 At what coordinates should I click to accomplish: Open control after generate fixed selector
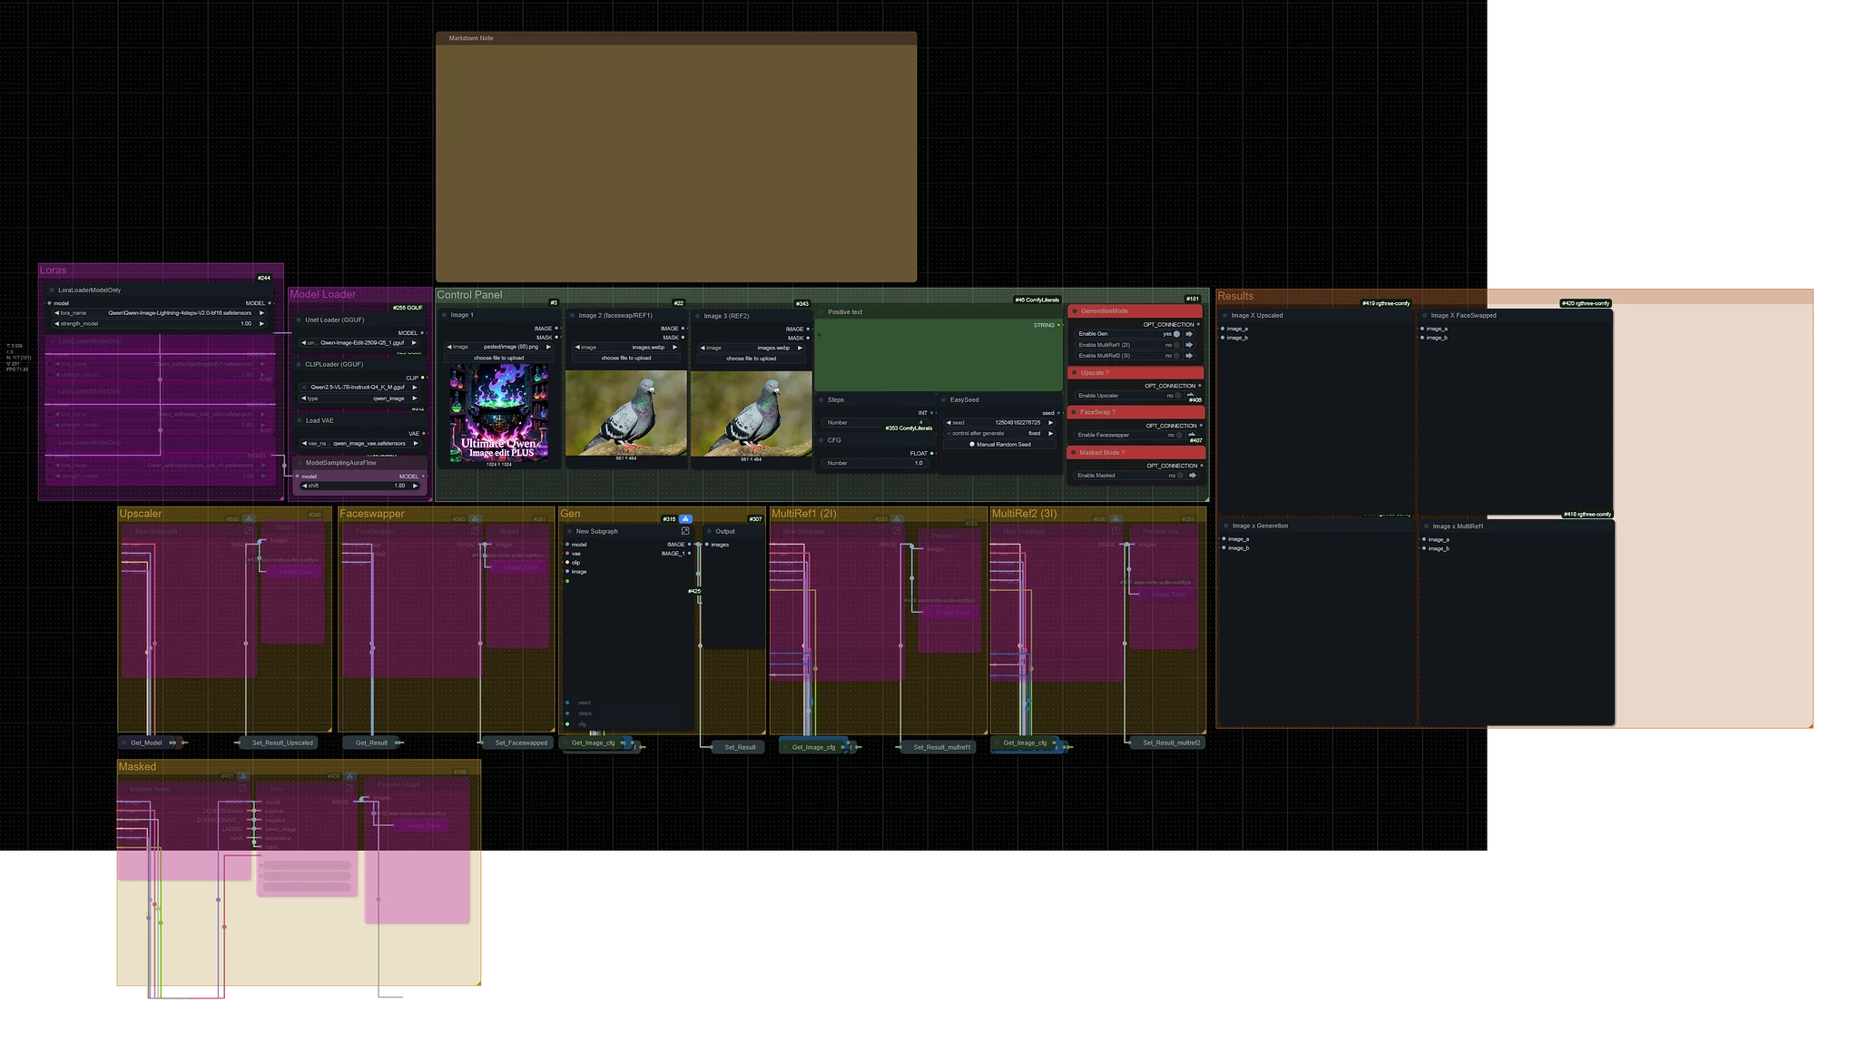click(1000, 434)
